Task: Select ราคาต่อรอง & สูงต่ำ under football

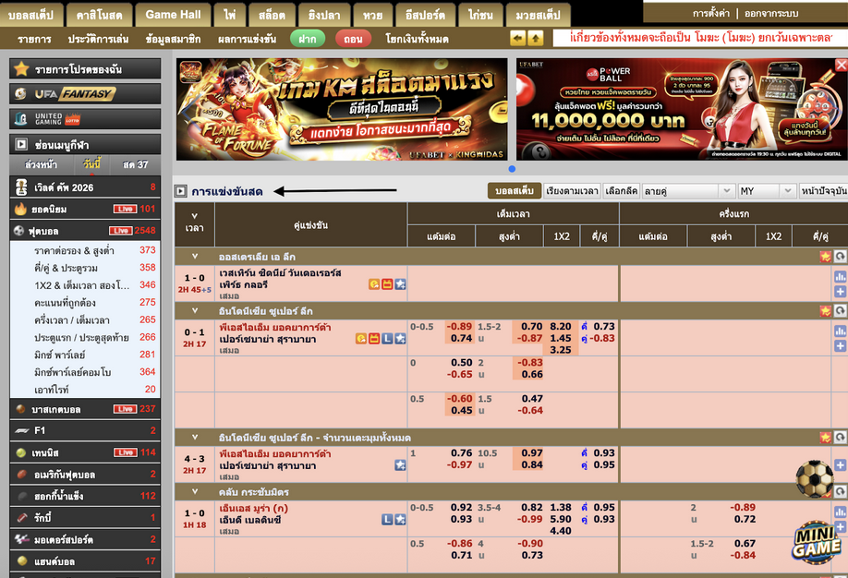Action: [x=74, y=250]
